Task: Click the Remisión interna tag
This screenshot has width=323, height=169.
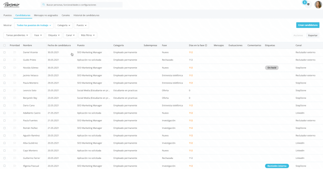Action: click(277, 166)
